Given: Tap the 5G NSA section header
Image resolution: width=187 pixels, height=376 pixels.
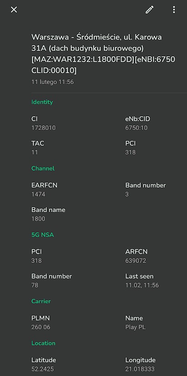Looking at the screenshot, I should click(x=43, y=235).
